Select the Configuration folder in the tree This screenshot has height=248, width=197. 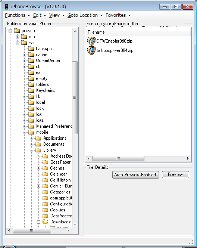coord(61,204)
